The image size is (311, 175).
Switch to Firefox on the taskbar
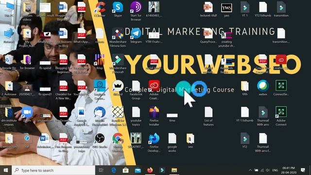150,170
